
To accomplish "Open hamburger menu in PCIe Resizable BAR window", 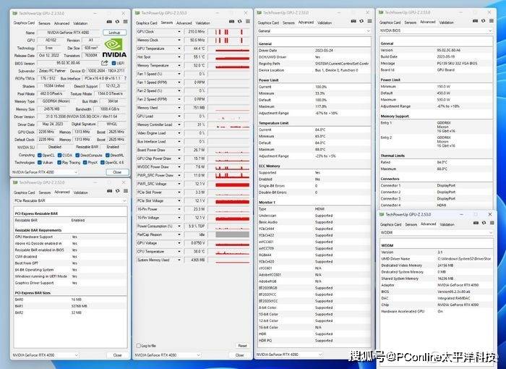I will (126, 191).
